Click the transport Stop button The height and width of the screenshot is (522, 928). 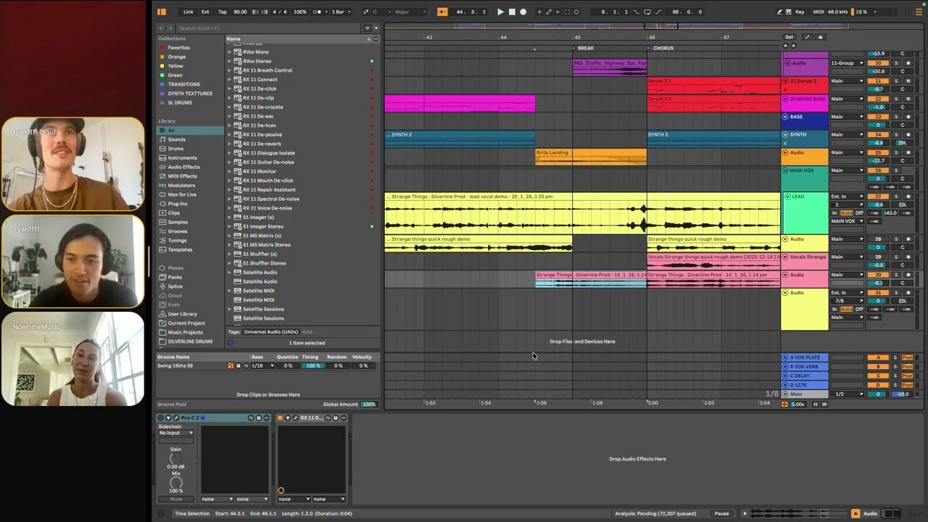512,12
